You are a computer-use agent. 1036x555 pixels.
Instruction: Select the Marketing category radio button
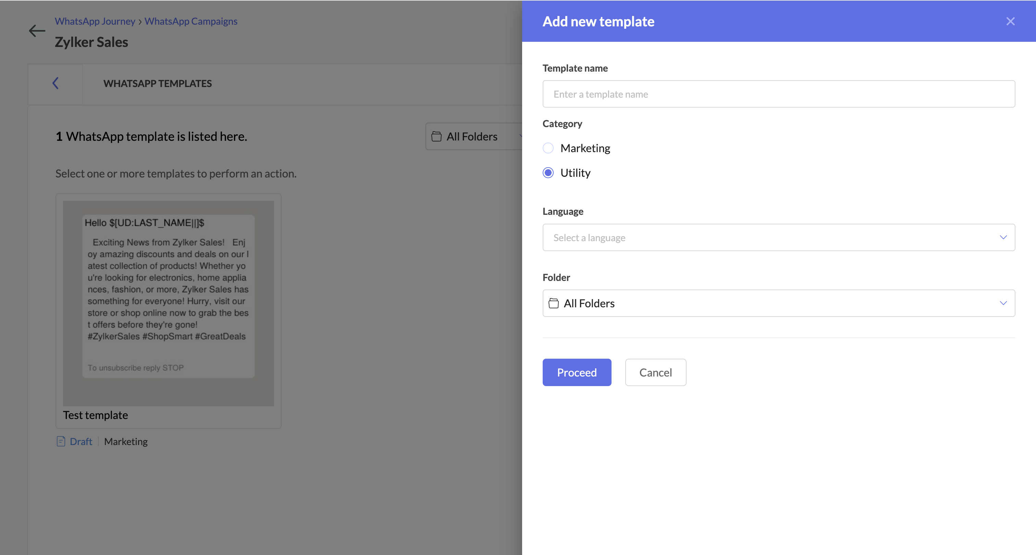[548, 148]
